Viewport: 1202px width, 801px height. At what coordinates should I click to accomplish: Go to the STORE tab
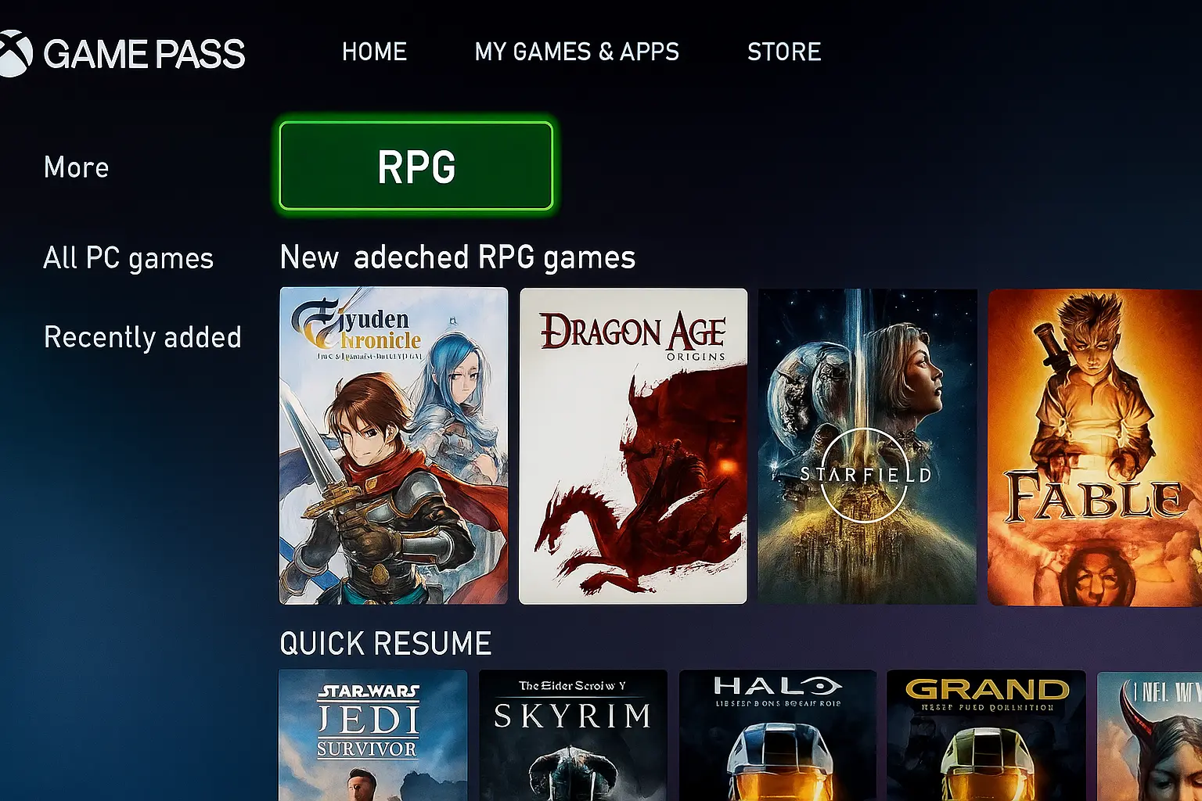click(x=784, y=52)
